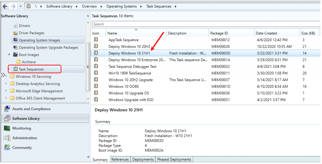Switch to the Summary tab
The width and height of the screenshot is (322, 164).
tap(100, 160)
